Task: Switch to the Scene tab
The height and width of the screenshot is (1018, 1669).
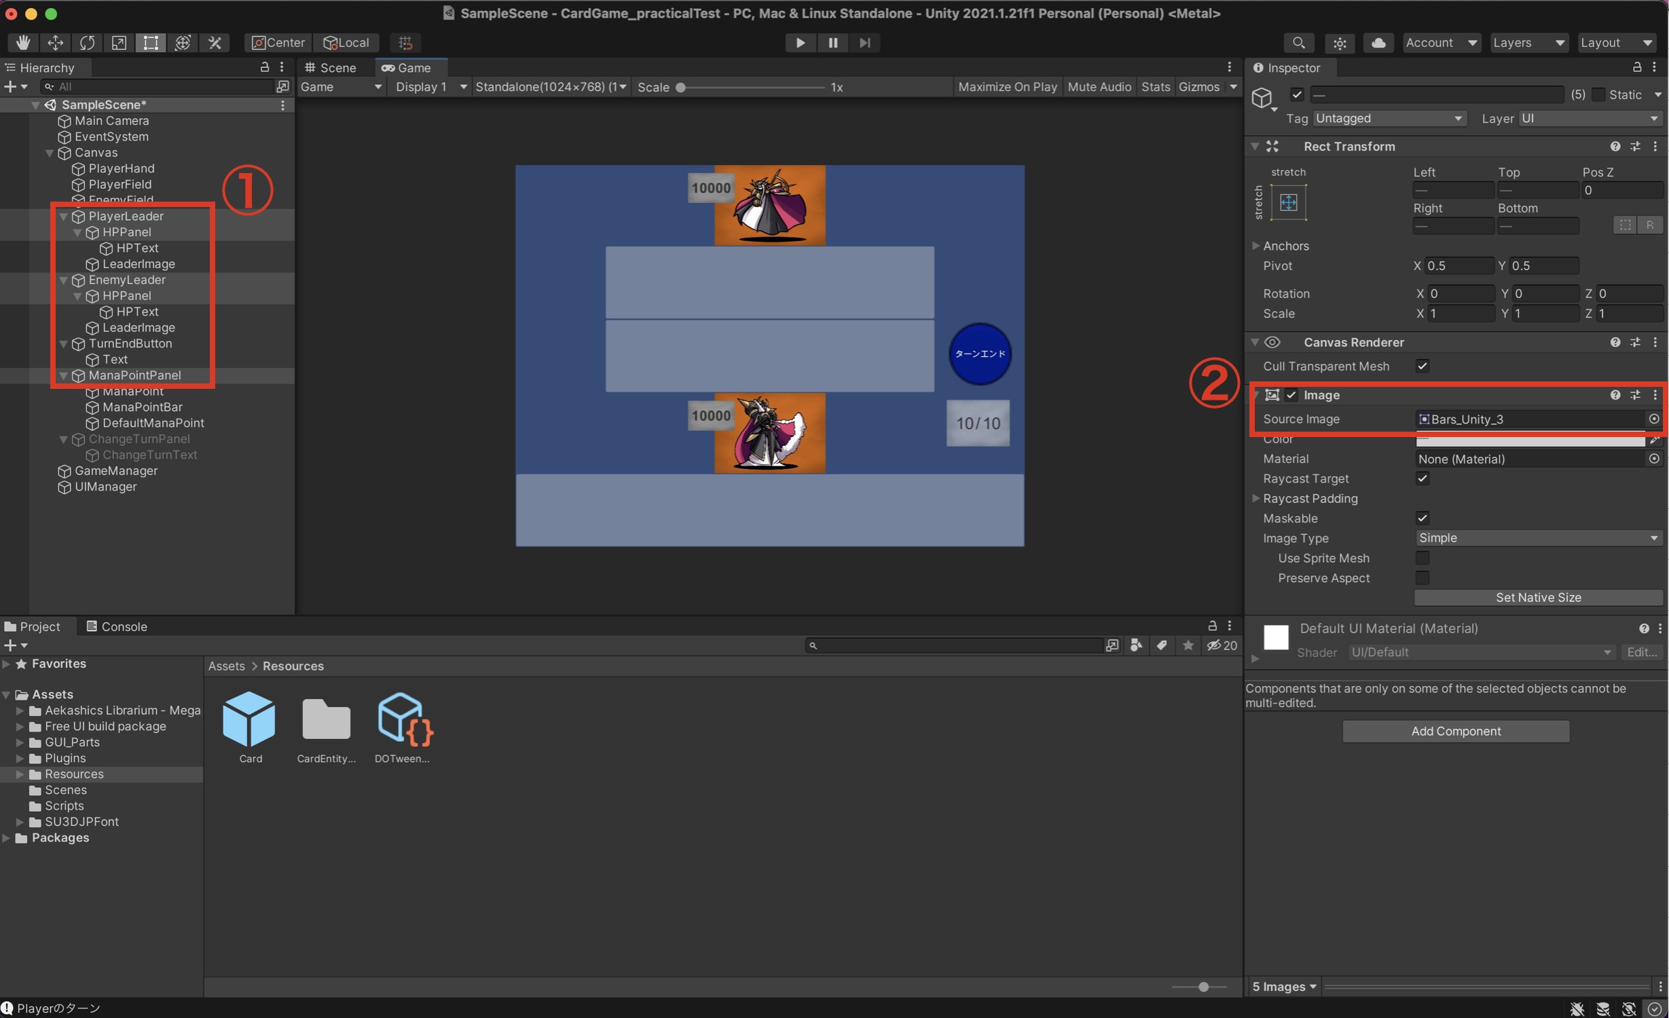Action: pos(331,67)
